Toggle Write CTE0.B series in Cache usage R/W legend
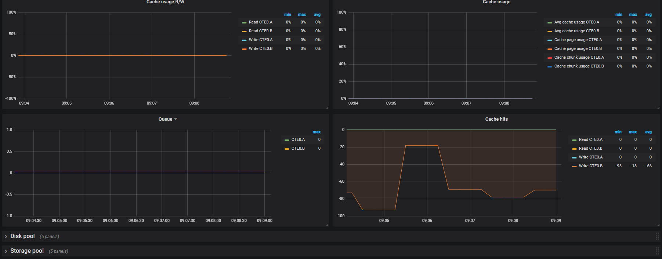Image resolution: width=662 pixels, height=259 pixels. [x=261, y=49]
